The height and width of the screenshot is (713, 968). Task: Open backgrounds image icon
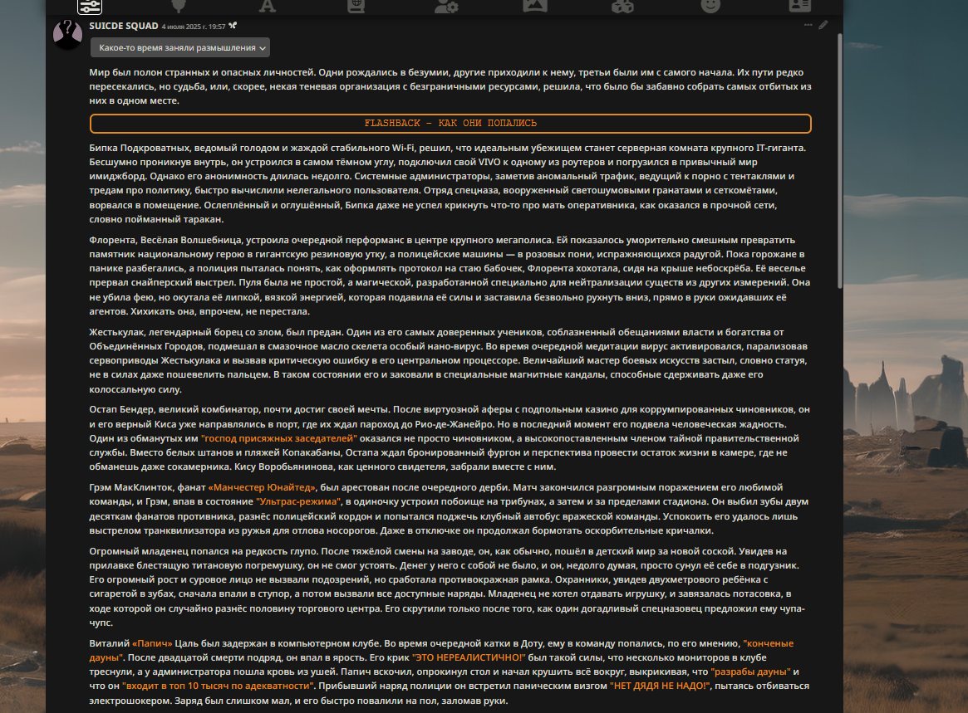click(x=534, y=6)
